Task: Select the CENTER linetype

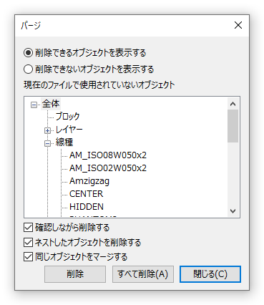Action: click(86, 194)
